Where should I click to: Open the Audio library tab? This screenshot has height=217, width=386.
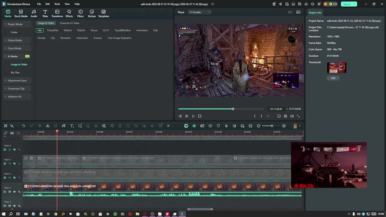tap(34, 14)
